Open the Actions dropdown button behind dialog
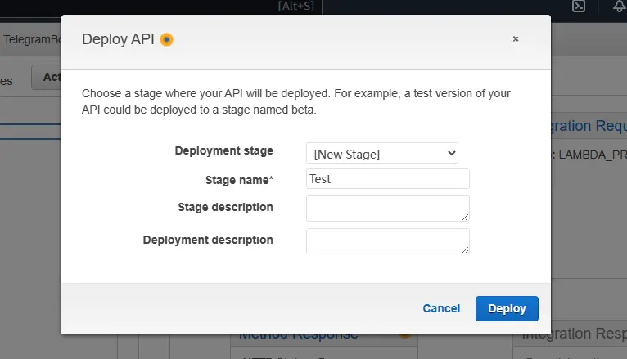Image resolution: width=627 pixels, height=359 pixels. click(47, 78)
